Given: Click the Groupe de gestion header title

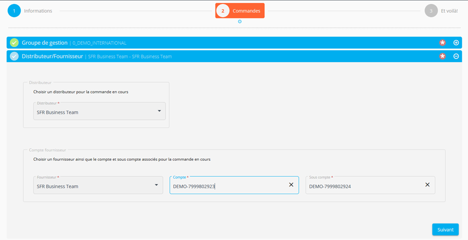Looking at the screenshot, I should click(x=44, y=43).
